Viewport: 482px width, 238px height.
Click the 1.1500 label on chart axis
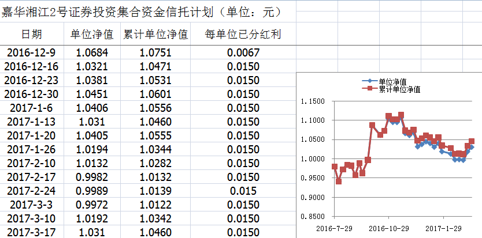pyautogui.click(x=313, y=101)
